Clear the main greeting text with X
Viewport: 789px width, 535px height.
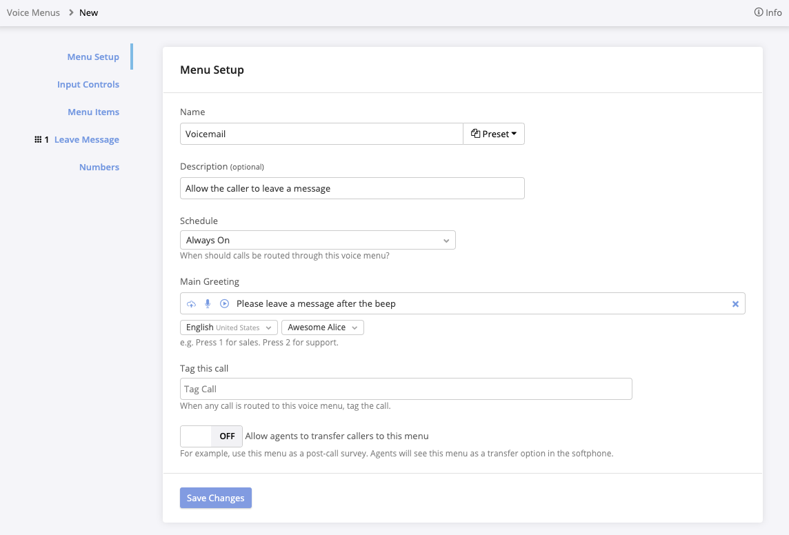coord(735,304)
